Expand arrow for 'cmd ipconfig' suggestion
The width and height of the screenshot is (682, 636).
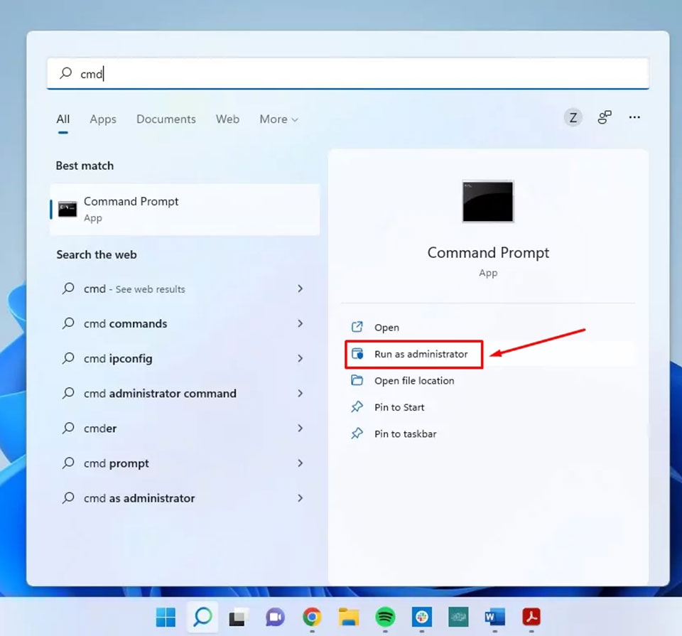(300, 358)
